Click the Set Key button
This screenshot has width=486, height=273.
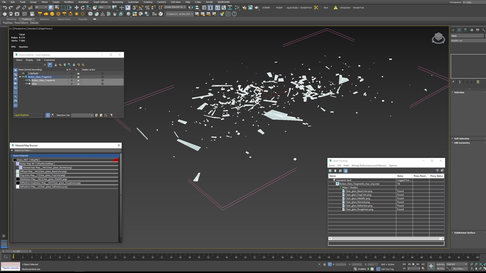(440, 269)
